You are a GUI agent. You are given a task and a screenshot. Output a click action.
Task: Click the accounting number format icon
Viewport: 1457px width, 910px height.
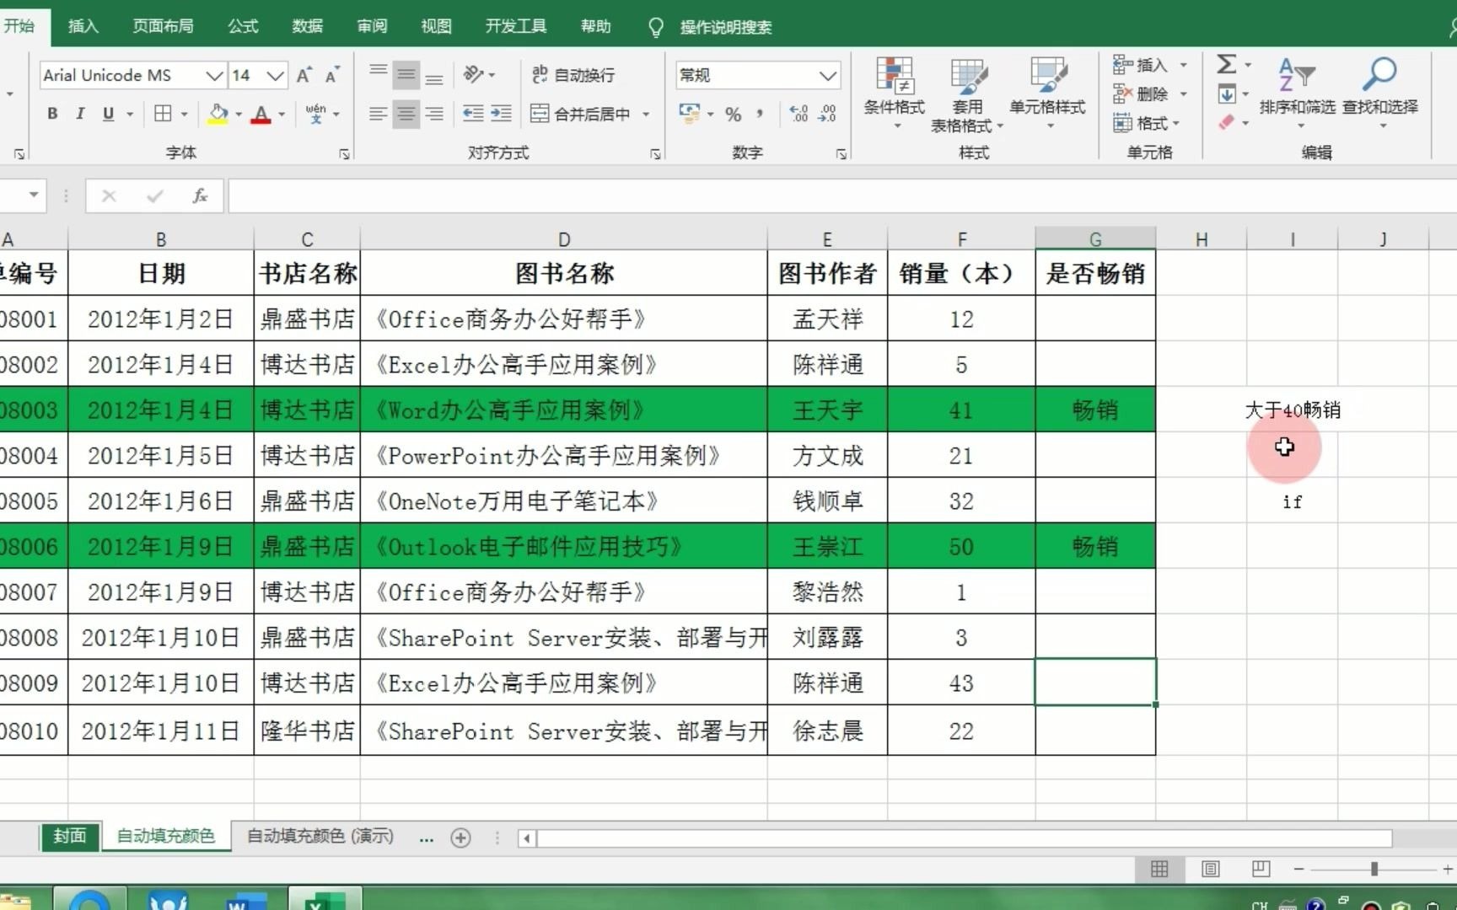coord(689,114)
